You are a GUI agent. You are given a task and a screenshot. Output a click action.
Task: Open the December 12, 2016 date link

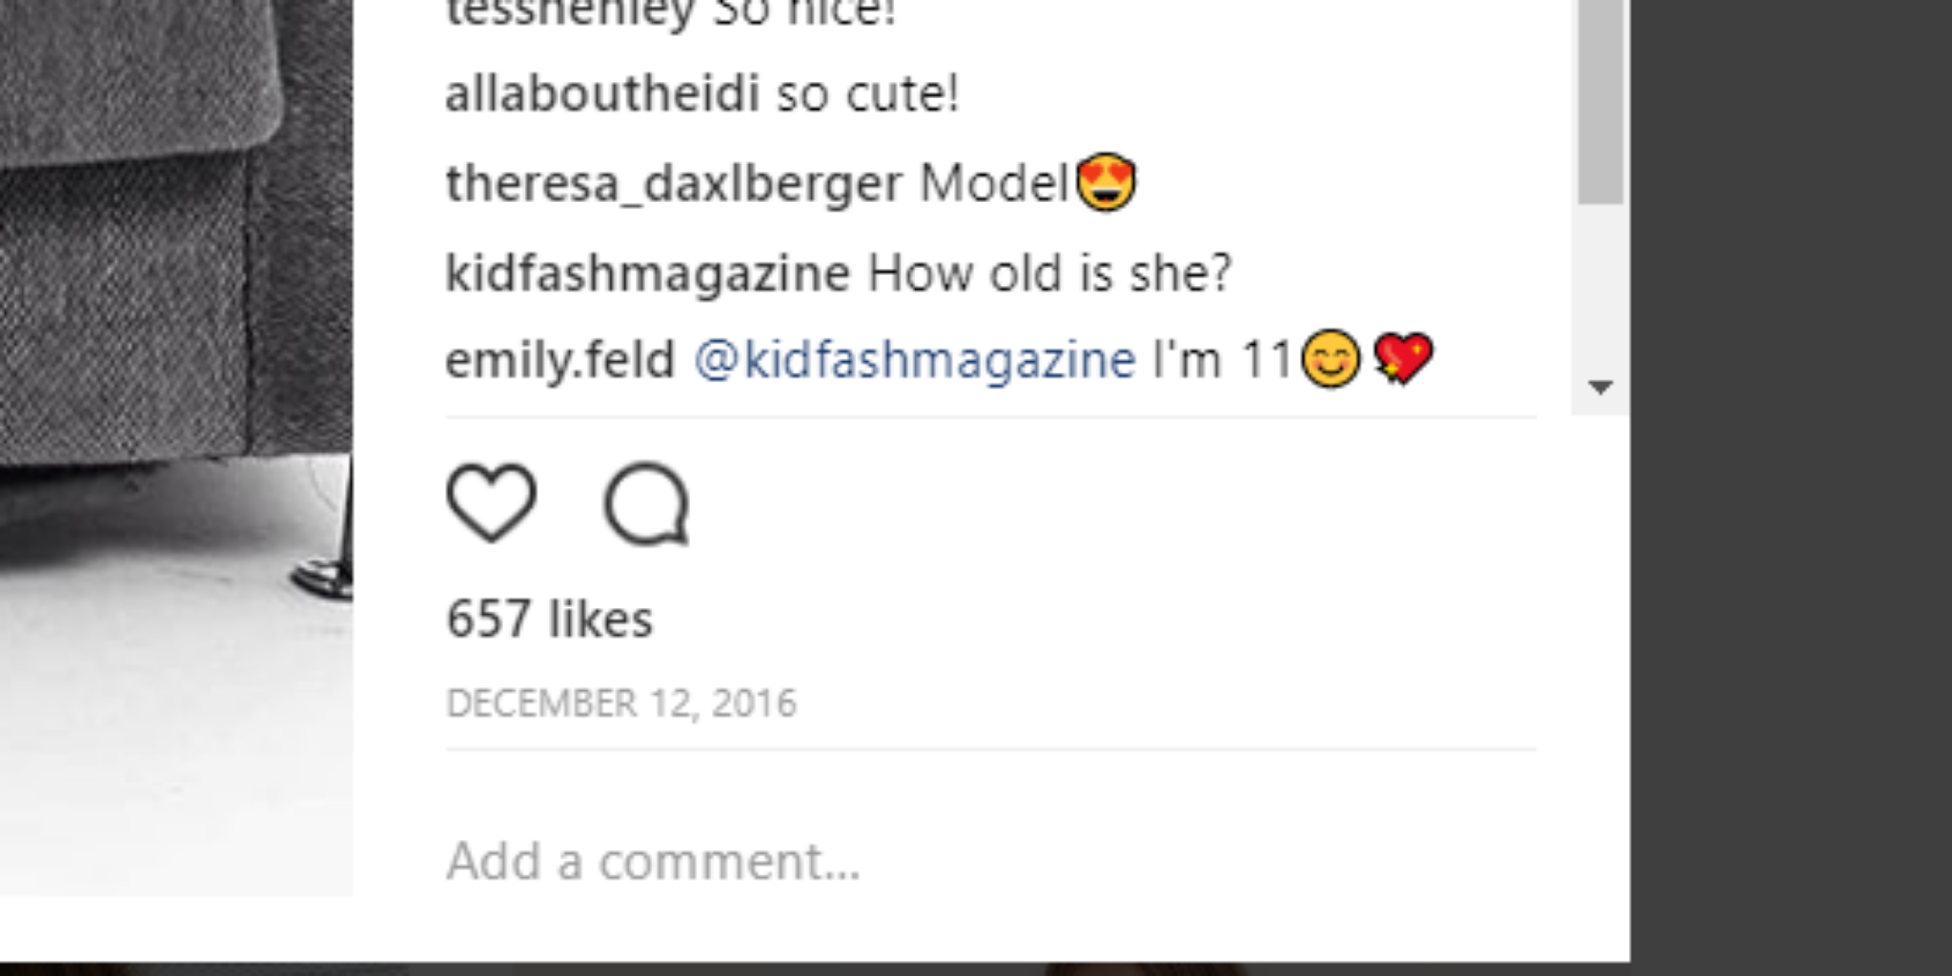tap(620, 703)
